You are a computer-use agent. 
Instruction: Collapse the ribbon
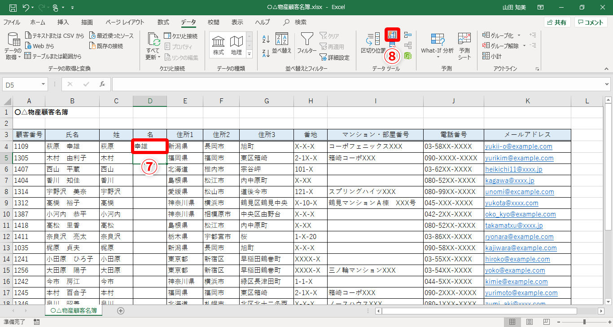[x=607, y=69]
